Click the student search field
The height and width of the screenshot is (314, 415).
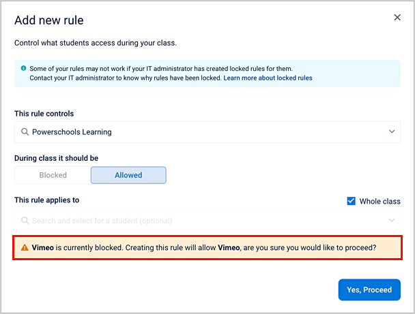click(207, 221)
